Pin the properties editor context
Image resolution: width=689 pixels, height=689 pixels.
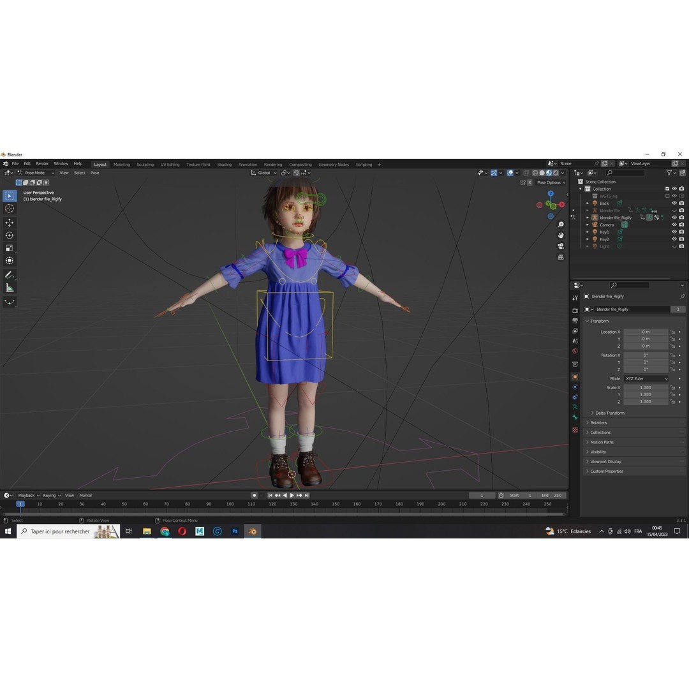(682, 297)
